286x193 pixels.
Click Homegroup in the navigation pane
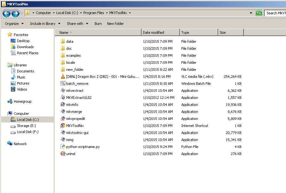(23, 101)
